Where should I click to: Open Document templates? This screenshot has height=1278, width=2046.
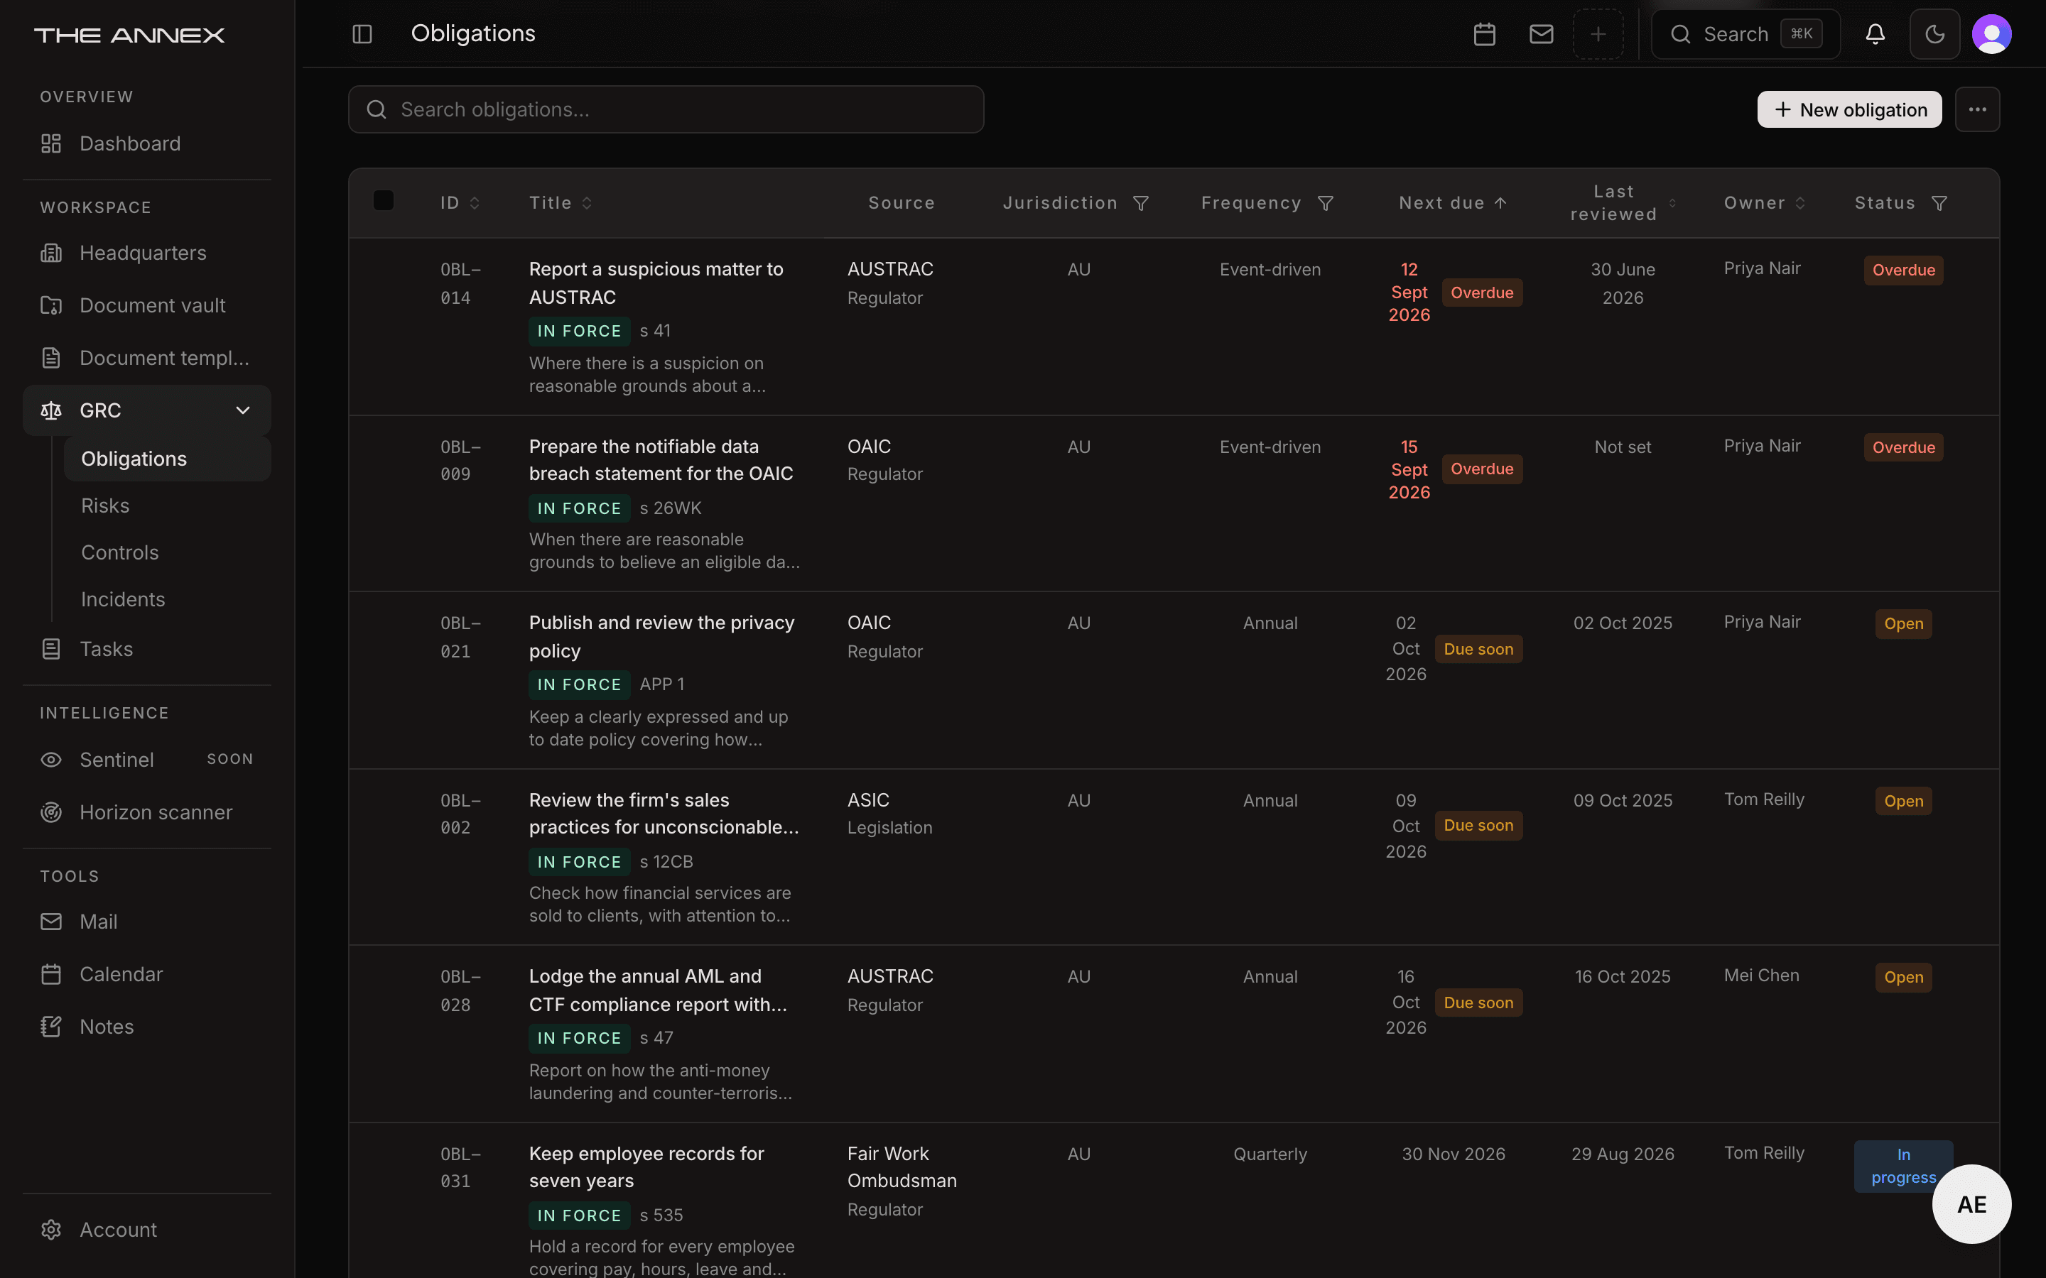(147, 358)
